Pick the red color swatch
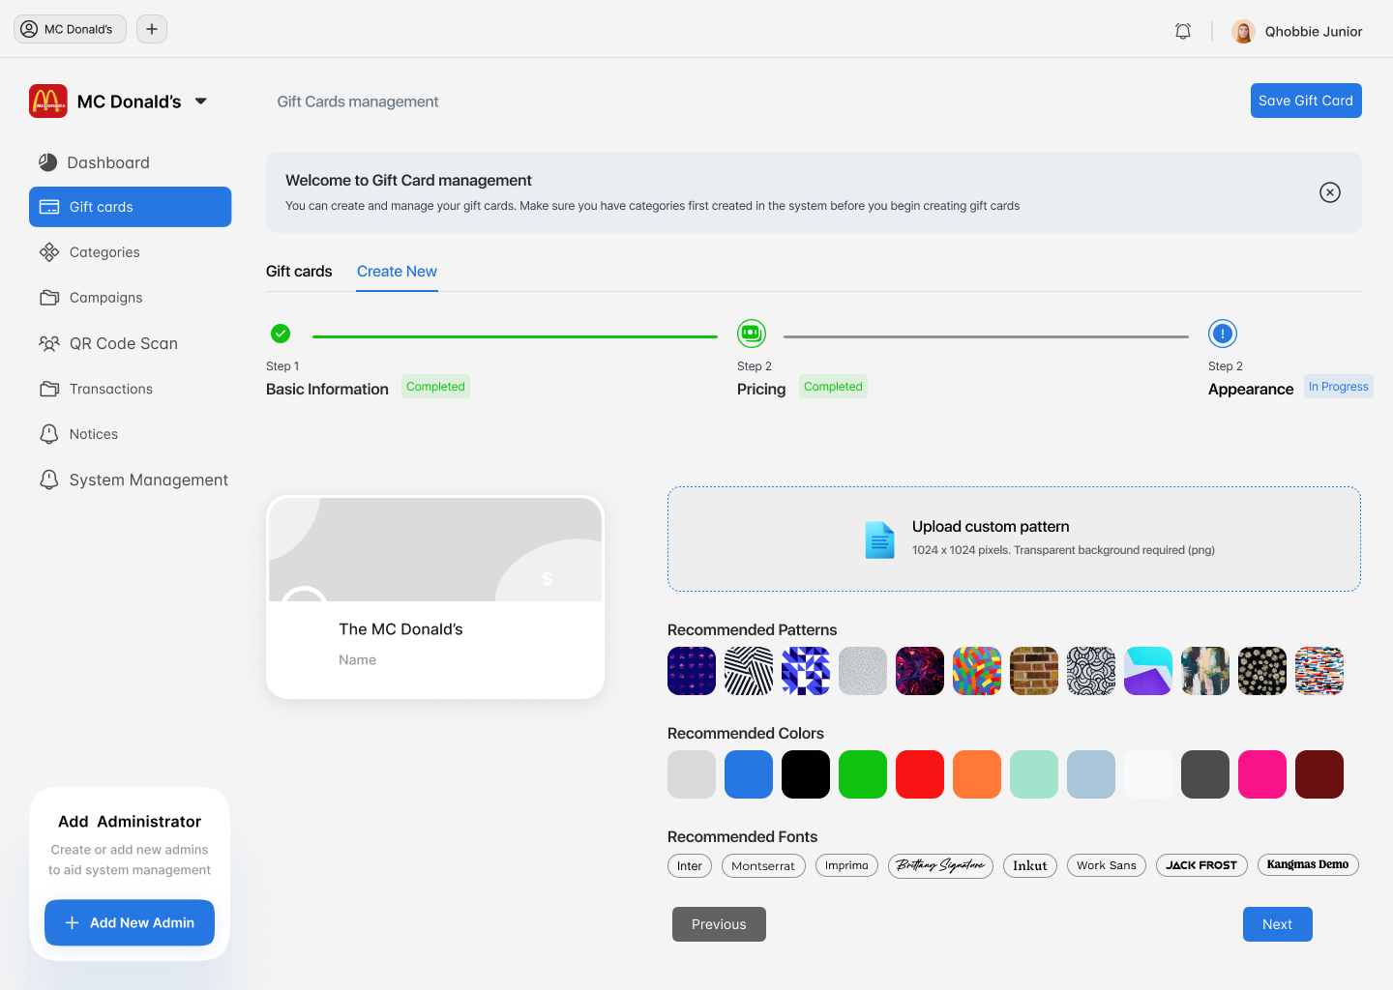The height and width of the screenshot is (990, 1393). coord(920,774)
